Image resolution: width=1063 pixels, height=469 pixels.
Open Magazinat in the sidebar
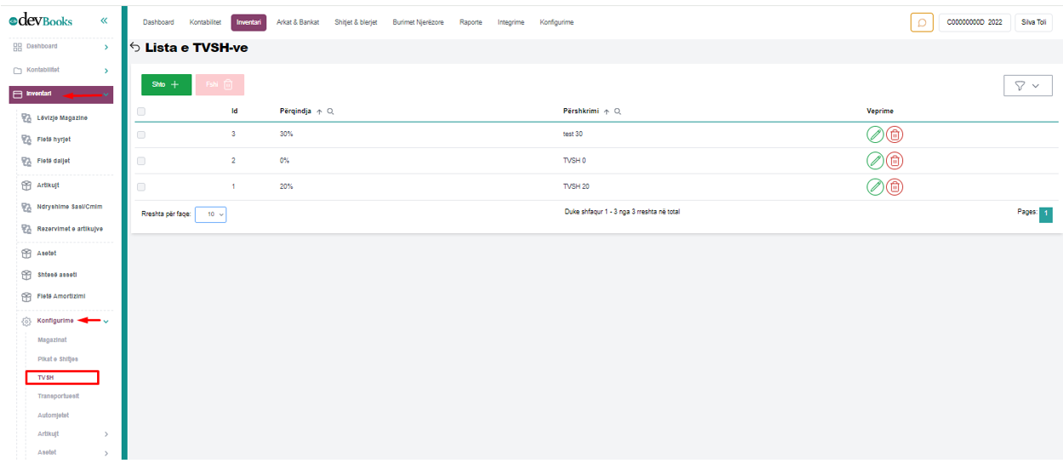click(52, 340)
